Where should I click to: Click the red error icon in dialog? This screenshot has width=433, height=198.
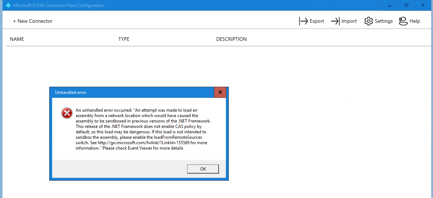[x=67, y=113]
